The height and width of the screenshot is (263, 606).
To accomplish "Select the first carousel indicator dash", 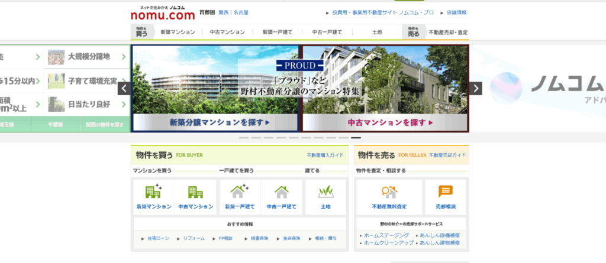I will (244, 138).
